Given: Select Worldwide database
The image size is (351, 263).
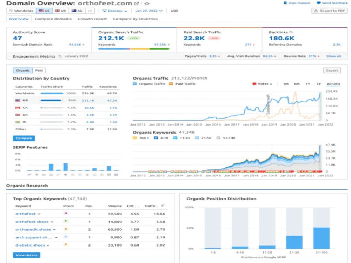Looking at the screenshot, I should (21, 11).
